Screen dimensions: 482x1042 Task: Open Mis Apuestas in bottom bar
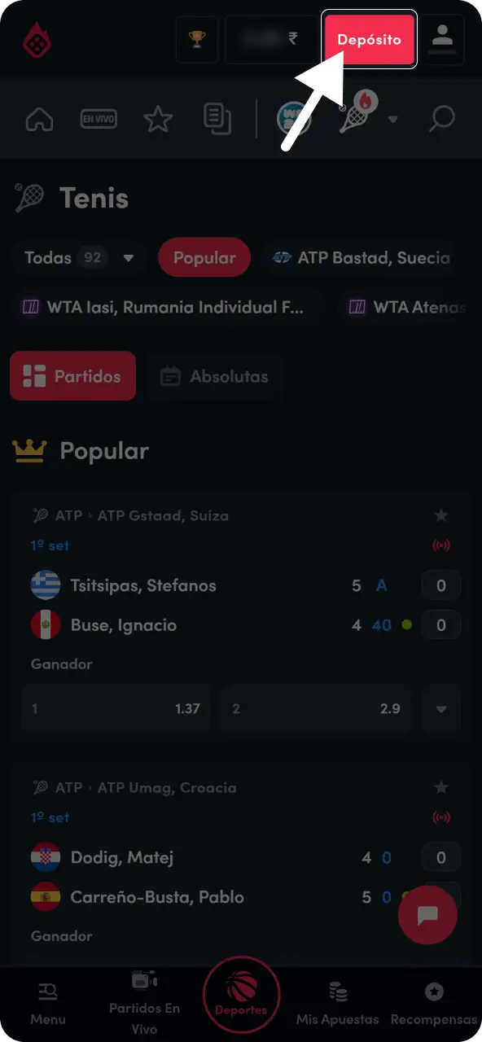338,1003
